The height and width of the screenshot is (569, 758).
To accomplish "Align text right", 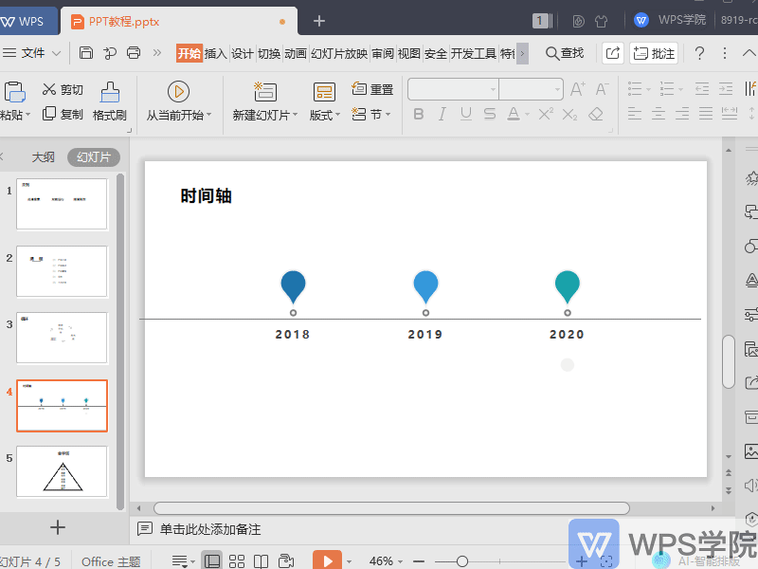I will tap(681, 114).
